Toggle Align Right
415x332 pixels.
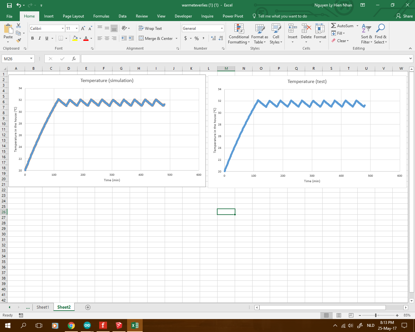click(x=114, y=38)
